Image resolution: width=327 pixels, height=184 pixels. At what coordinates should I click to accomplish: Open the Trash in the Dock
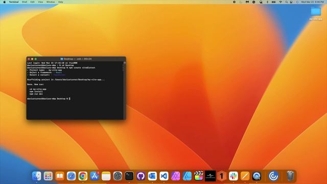pyautogui.click(x=290, y=176)
